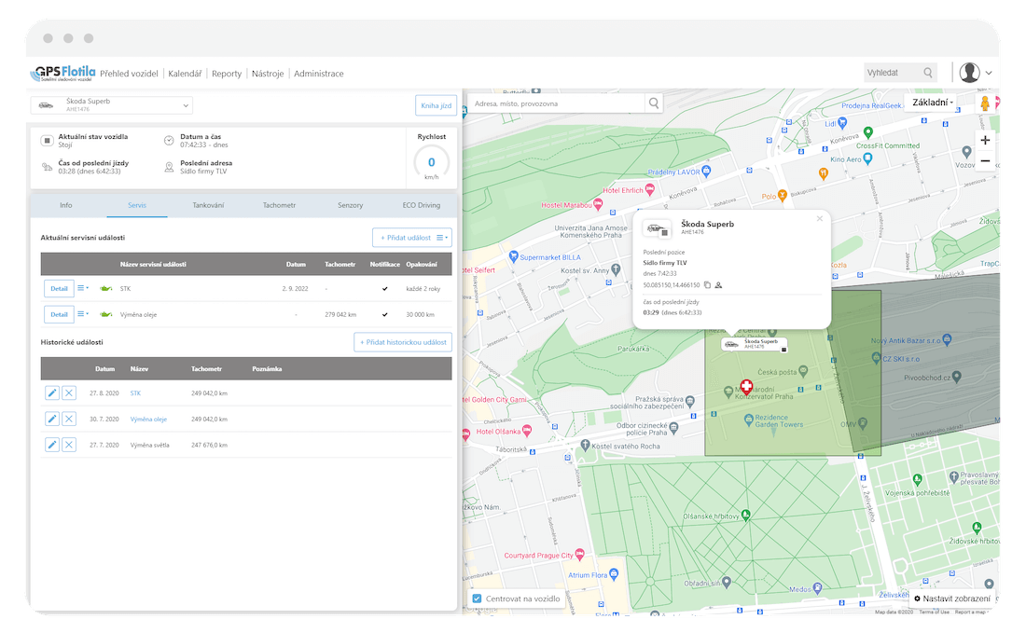The width and height of the screenshot is (1026, 633).
Task: Click the Nastavit zobrazení button
Action: click(952, 599)
